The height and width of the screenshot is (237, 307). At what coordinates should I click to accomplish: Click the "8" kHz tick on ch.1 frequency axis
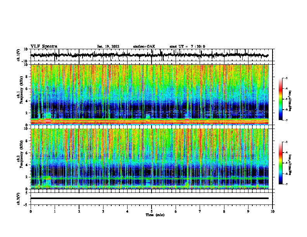click(x=27, y=77)
